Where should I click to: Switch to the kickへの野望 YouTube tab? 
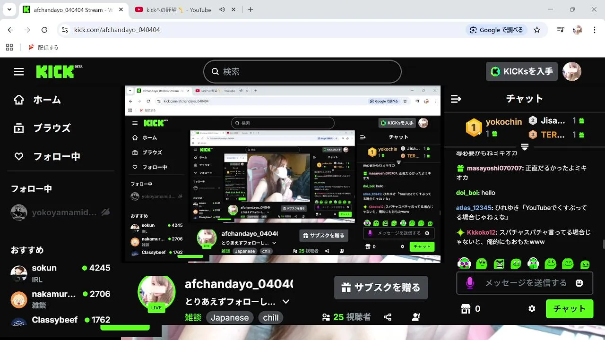click(179, 9)
